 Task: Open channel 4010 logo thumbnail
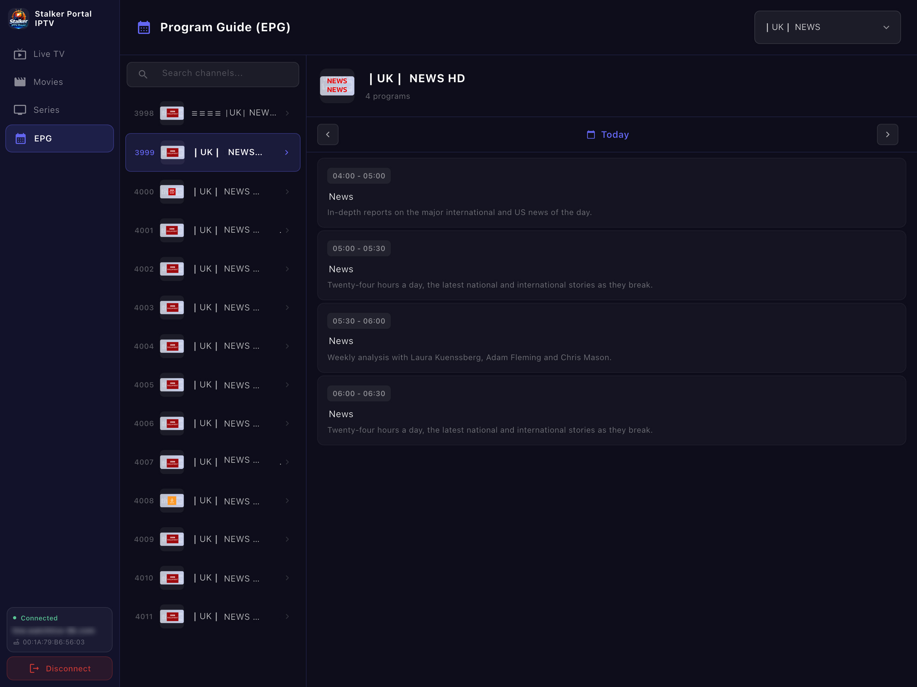tap(172, 578)
